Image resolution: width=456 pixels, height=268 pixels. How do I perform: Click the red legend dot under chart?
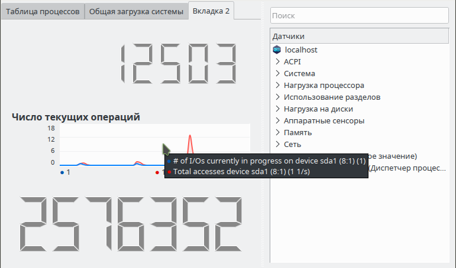157,172
